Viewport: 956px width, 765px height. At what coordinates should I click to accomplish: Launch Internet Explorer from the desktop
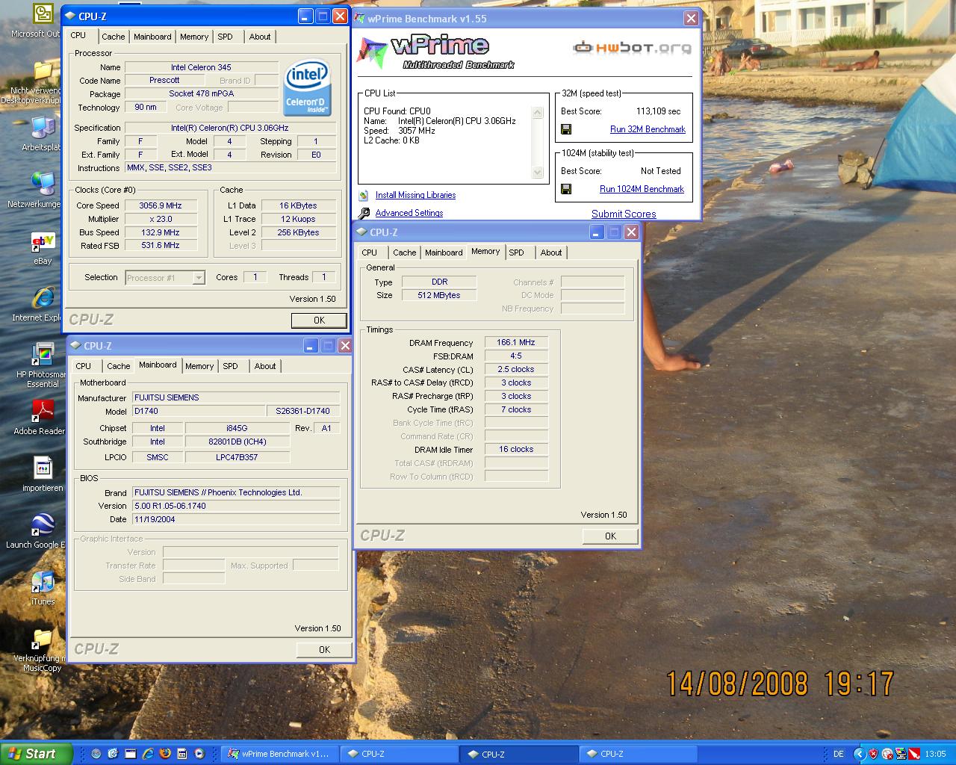43,298
